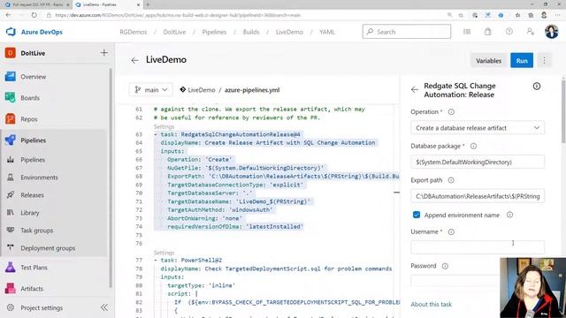Show info for Database package field

pyautogui.click(x=473, y=146)
